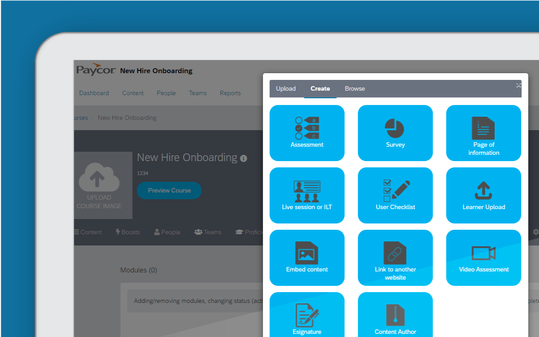This screenshot has height=337, width=539.
Task: Select the Learner Upload tile
Action: [x=483, y=195]
